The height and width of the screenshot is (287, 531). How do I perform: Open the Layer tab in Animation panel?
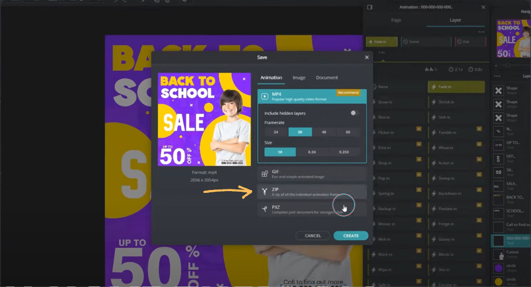455,20
